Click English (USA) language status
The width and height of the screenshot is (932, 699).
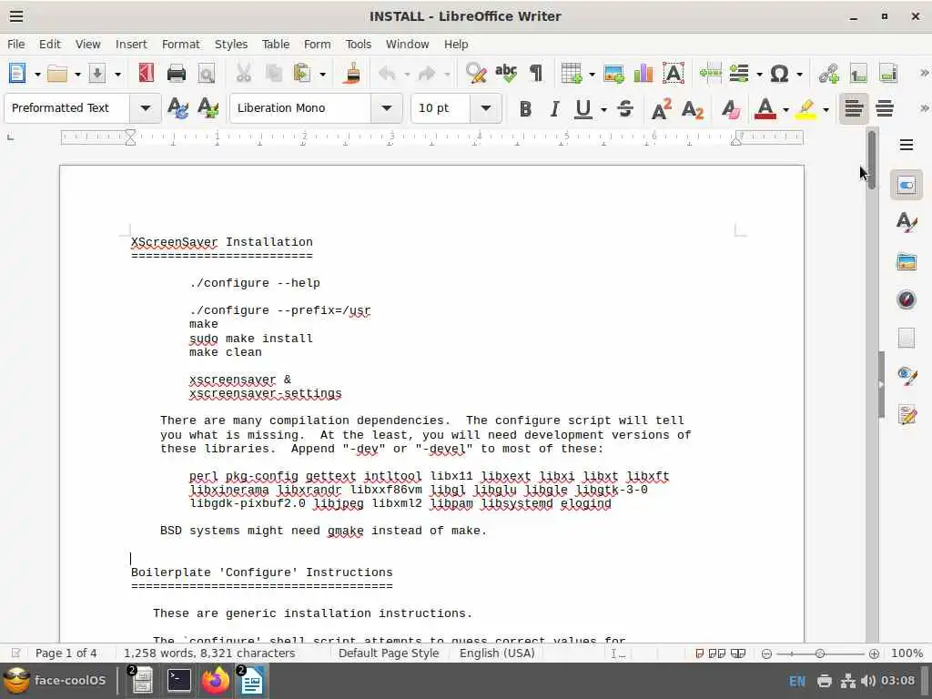pos(497,653)
